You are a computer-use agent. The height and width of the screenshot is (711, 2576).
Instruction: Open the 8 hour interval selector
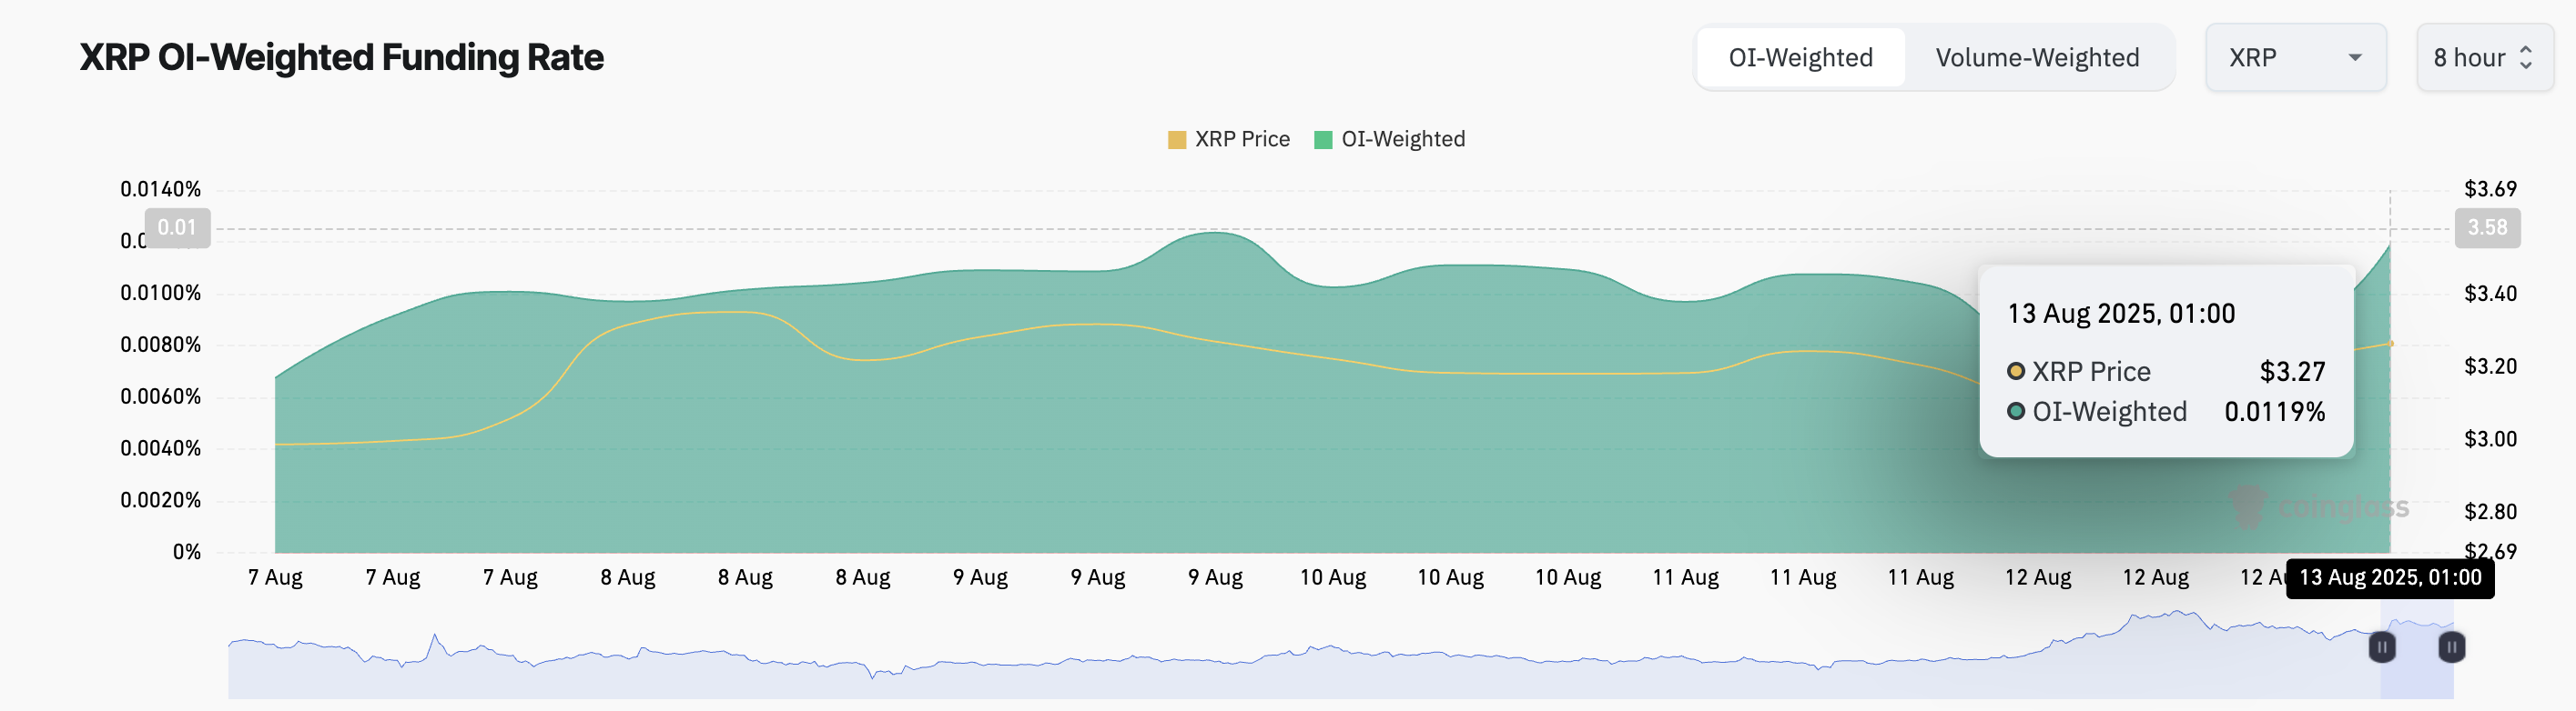point(2484,58)
